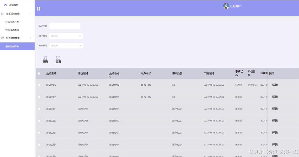Click the 报名信息管理 menu label
The height and width of the screenshot is (157, 299).
(x=13, y=38)
